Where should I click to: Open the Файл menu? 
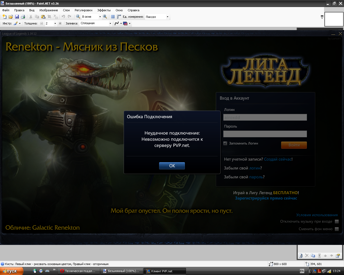[6, 10]
